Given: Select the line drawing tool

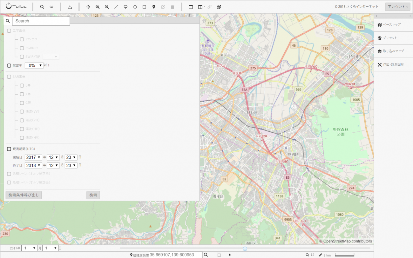Looking at the screenshot, I should (x=116, y=7).
